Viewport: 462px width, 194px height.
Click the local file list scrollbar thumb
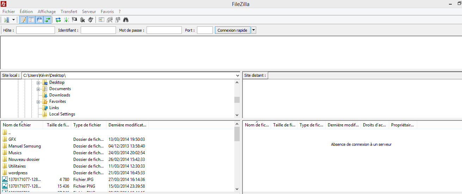[x=237, y=134]
